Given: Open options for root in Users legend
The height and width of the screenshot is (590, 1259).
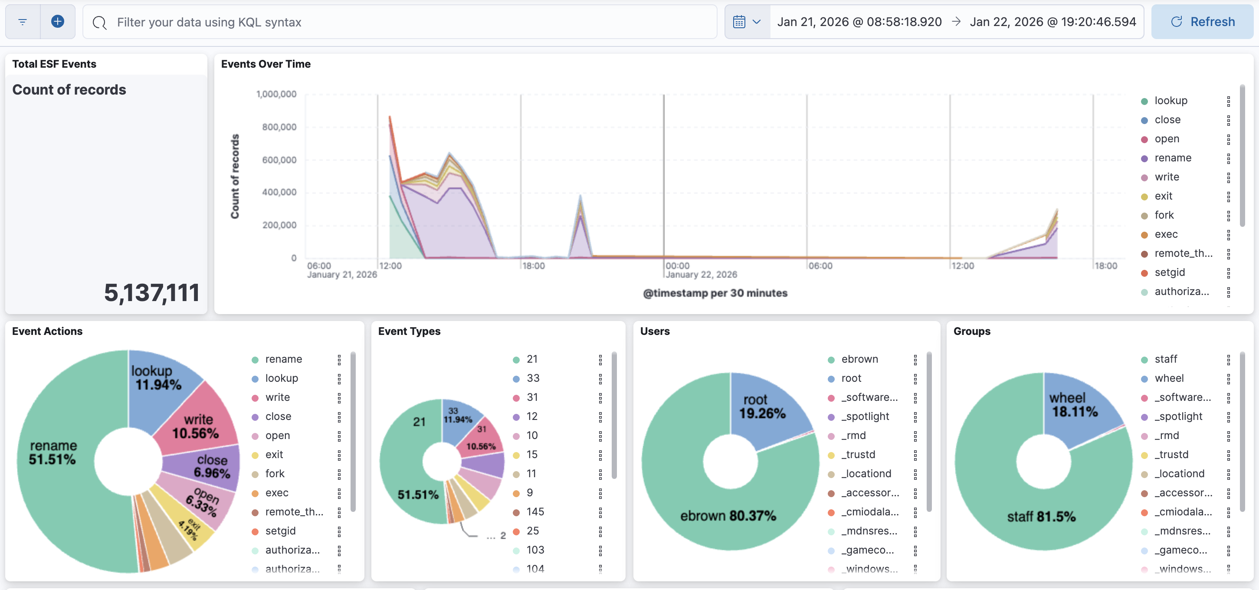Looking at the screenshot, I should point(915,379).
